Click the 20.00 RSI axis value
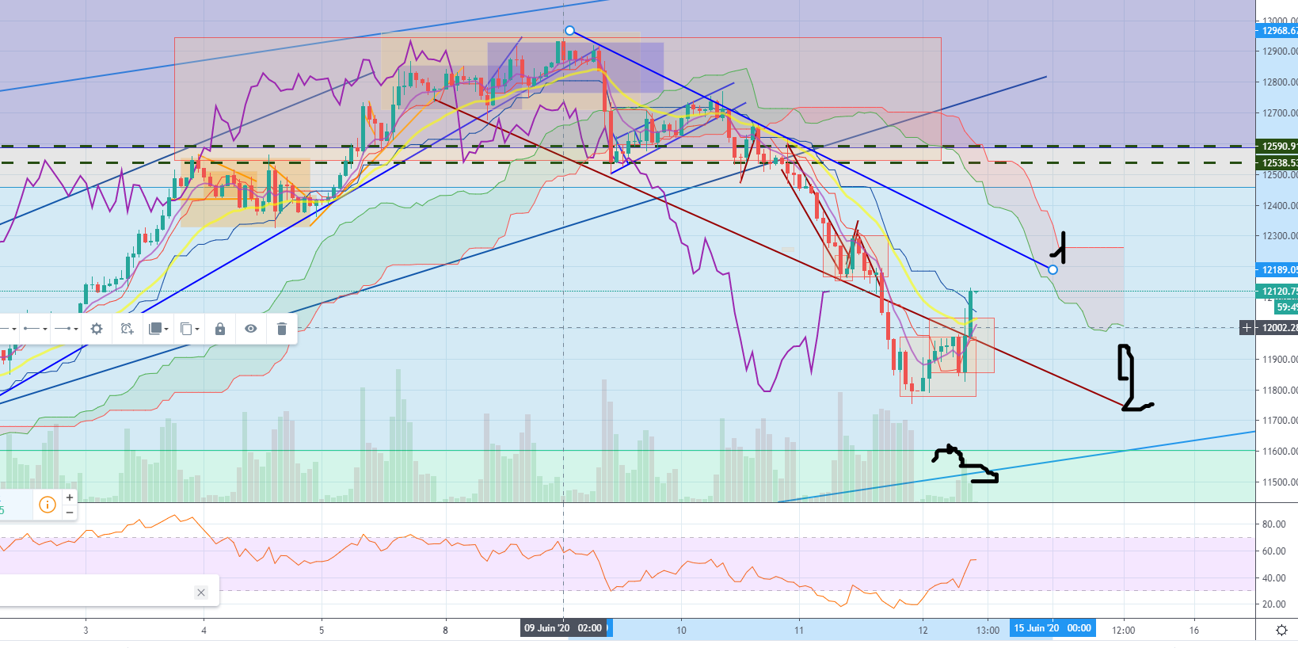This screenshot has height=648, width=1298. (1274, 604)
